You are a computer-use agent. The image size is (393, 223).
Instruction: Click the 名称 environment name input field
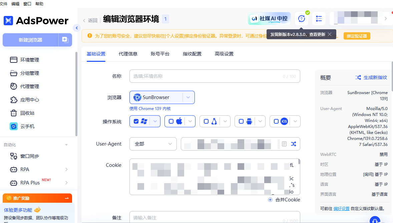[207, 76]
